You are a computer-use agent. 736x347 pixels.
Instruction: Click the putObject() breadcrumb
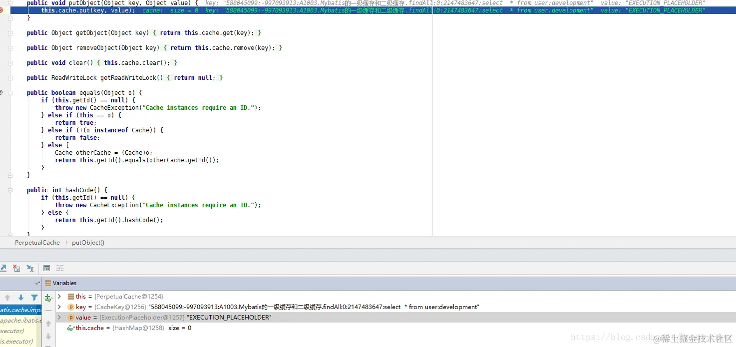pos(88,243)
